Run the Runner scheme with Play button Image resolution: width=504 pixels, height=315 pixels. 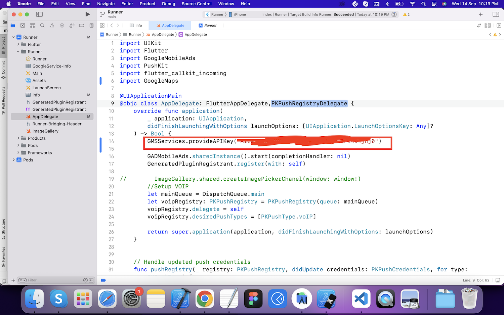coord(87,14)
